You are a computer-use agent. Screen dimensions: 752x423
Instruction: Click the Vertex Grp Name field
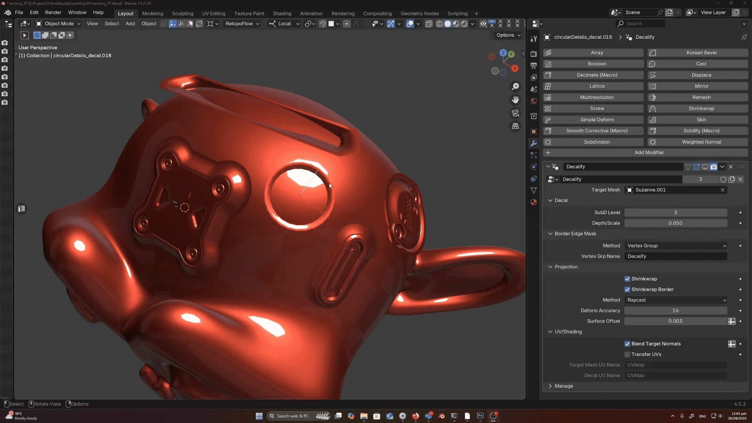pos(676,257)
